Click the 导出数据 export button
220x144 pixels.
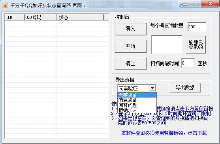point(185,88)
